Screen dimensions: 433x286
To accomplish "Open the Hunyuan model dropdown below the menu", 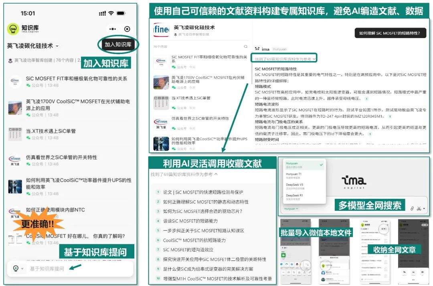I will 291,209.
